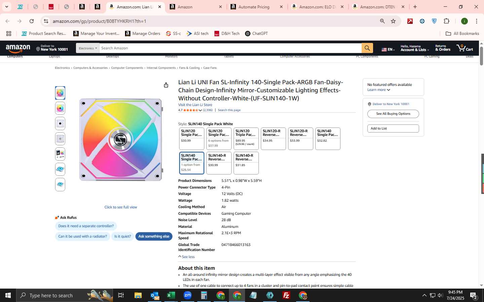484x302 pixels.
Task: Open Excel from the taskbar
Action: tap(171, 295)
